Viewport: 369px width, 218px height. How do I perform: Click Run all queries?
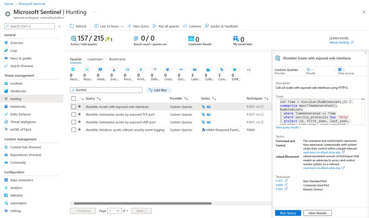click(166, 26)
